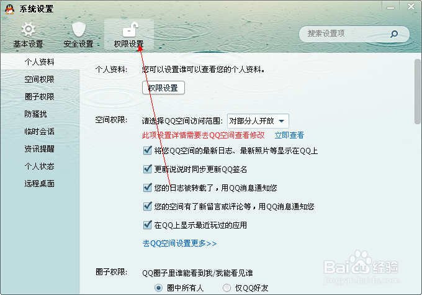Select 防骚扰 in the sidebar

[x=35, y=114]
